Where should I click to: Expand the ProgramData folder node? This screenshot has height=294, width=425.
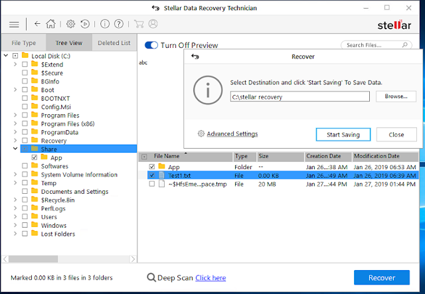[15, 132]
